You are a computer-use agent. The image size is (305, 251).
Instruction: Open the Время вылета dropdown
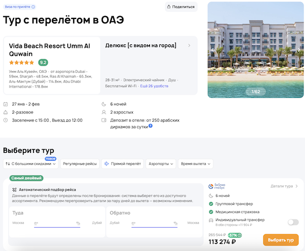tap(195, 164)
